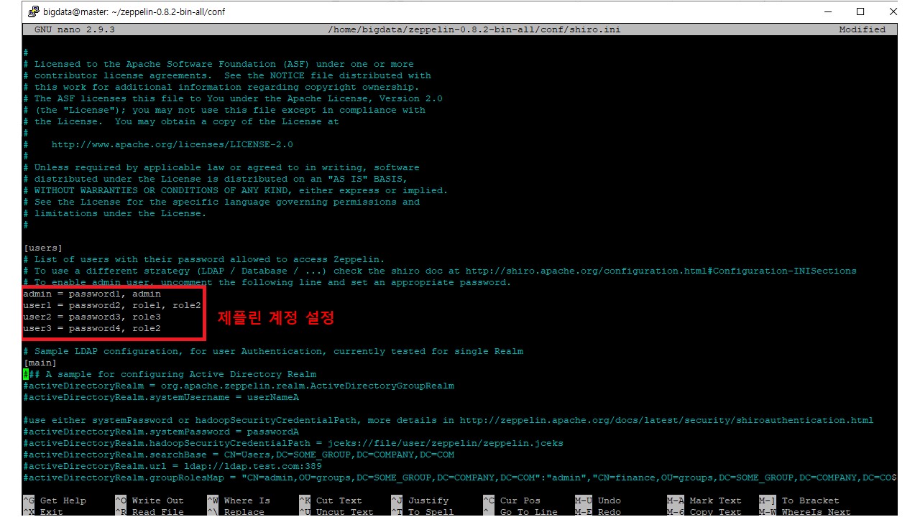Click the activeDirectoryRealm.groupRolesMap line
Screen dimensions: 920x517
point(460,478)
